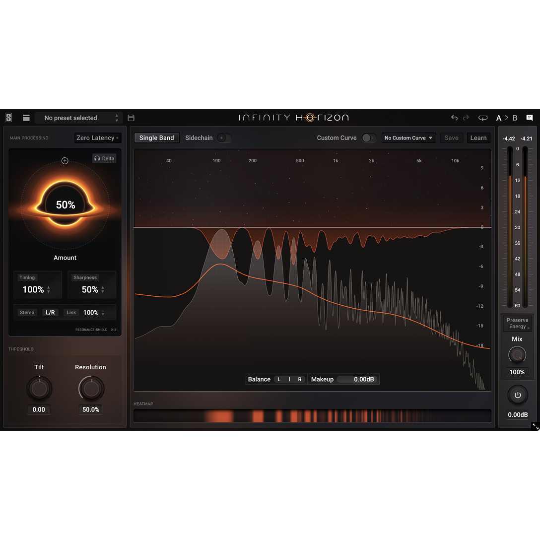This screenshot has height=540, width=540.
Task: Select the B state in the A/B comparator
Action: coord(515,118)
